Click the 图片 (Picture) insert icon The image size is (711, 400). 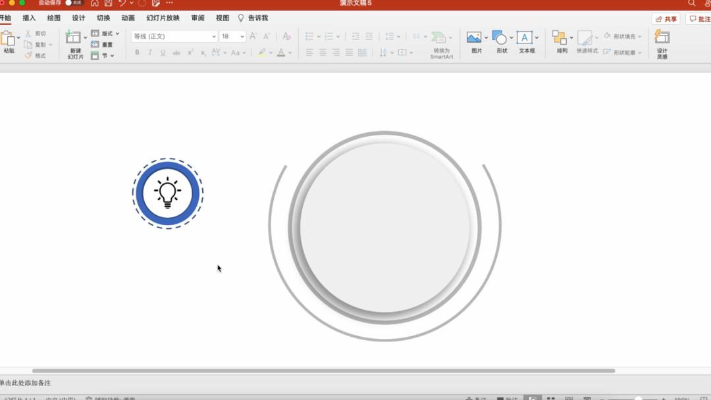click(x=474, y=37)
